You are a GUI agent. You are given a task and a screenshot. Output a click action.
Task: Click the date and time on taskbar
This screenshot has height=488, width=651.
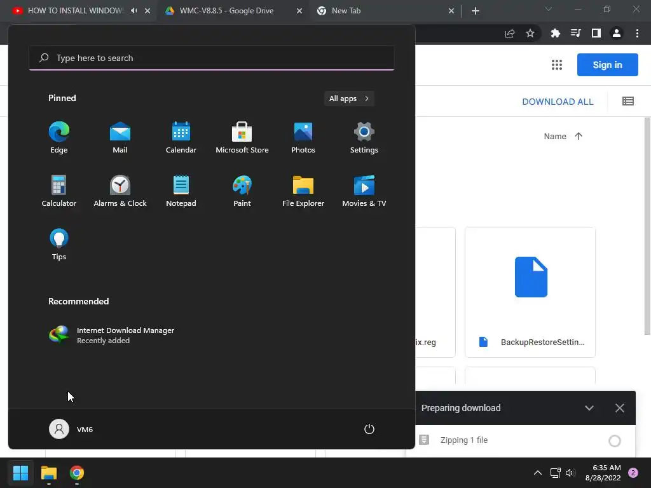click(x=603, y=473)
